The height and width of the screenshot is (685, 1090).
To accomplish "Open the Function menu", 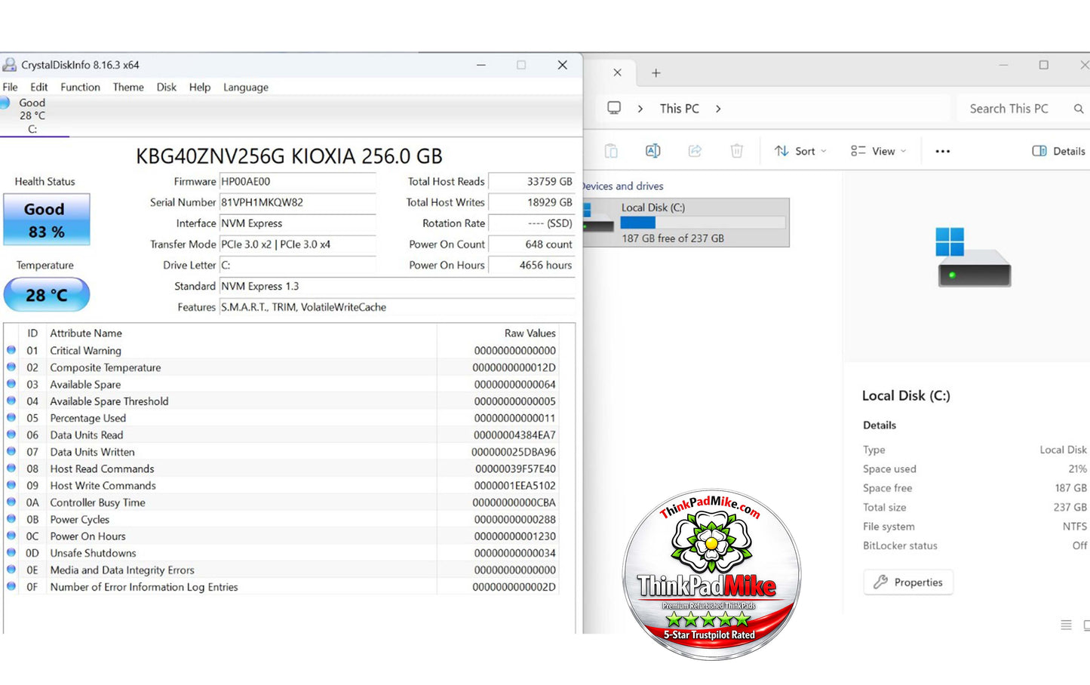I will pos(81,88).
